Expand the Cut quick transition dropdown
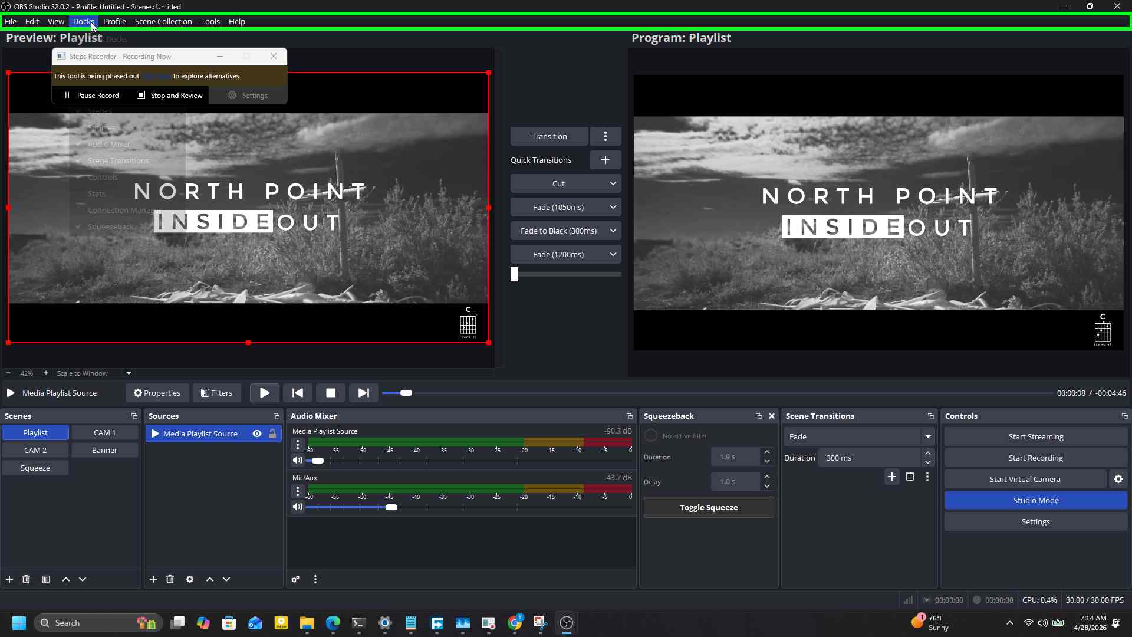Viewport: 1132px width, 637px height. pos(613,183)
